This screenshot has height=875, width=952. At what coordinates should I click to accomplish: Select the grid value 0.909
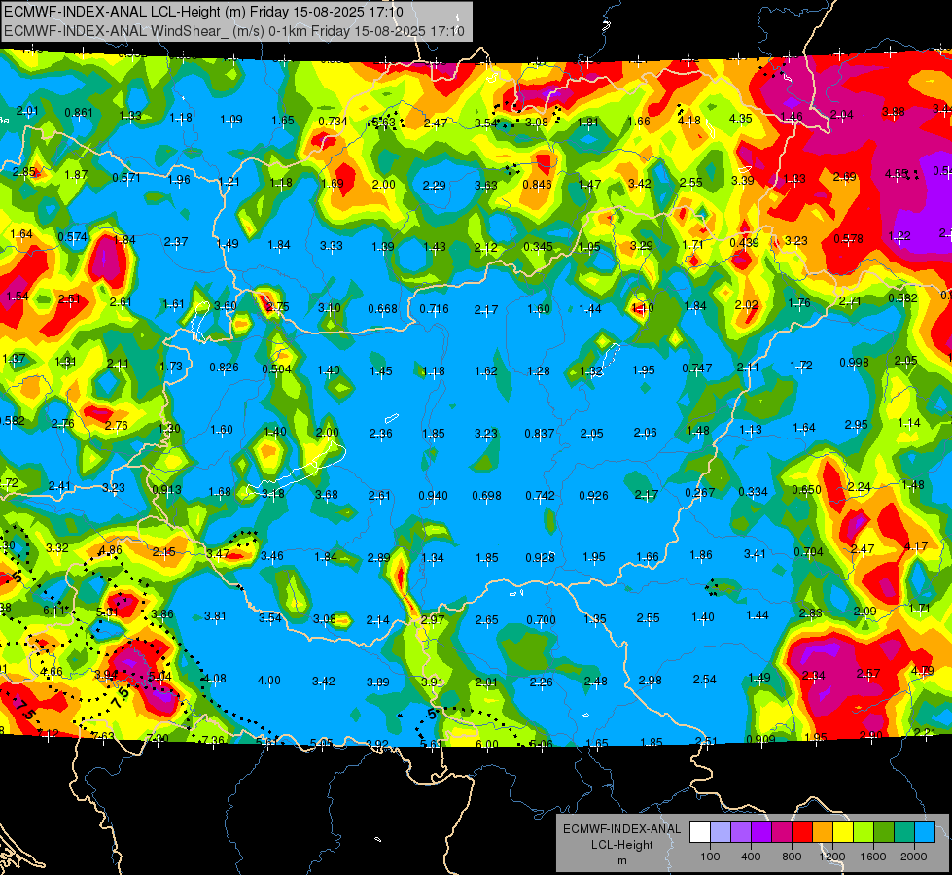coord(760,740)
